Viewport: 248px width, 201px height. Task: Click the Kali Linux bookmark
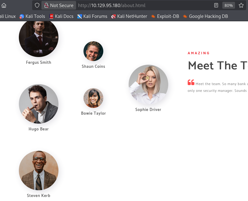pyautogui.click(x=8, y=16)
